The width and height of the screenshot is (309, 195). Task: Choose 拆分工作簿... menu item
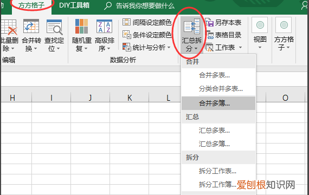(218, 185)
